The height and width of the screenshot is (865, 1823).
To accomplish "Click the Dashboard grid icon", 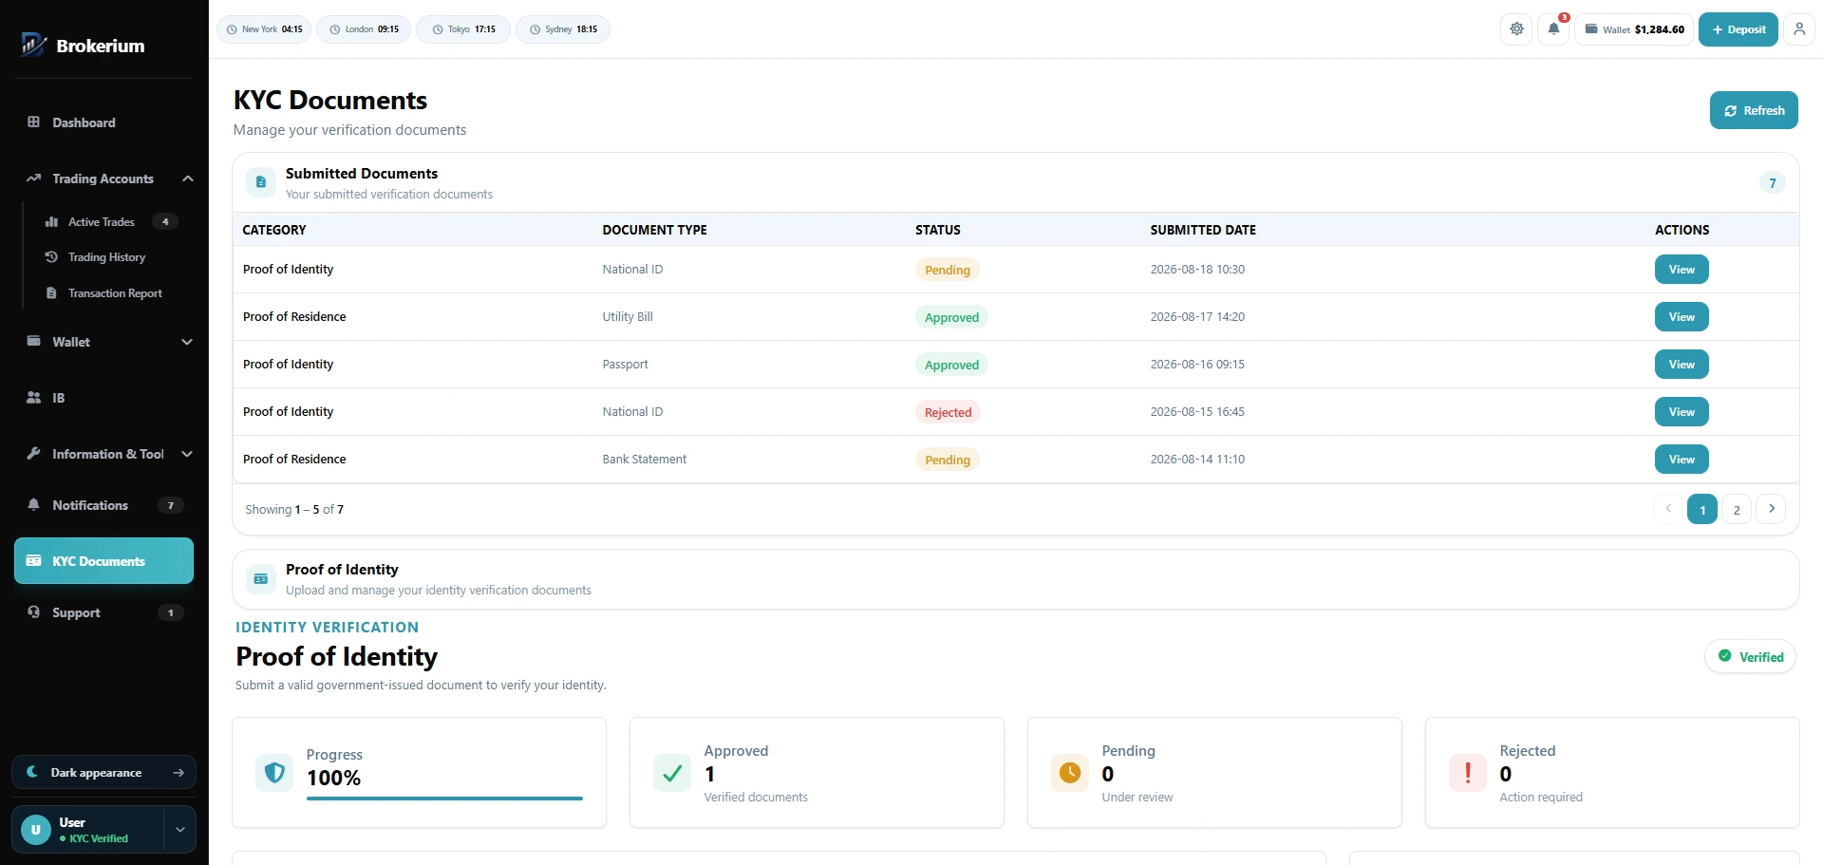I will pyautogui.click(x=34, y=122).
